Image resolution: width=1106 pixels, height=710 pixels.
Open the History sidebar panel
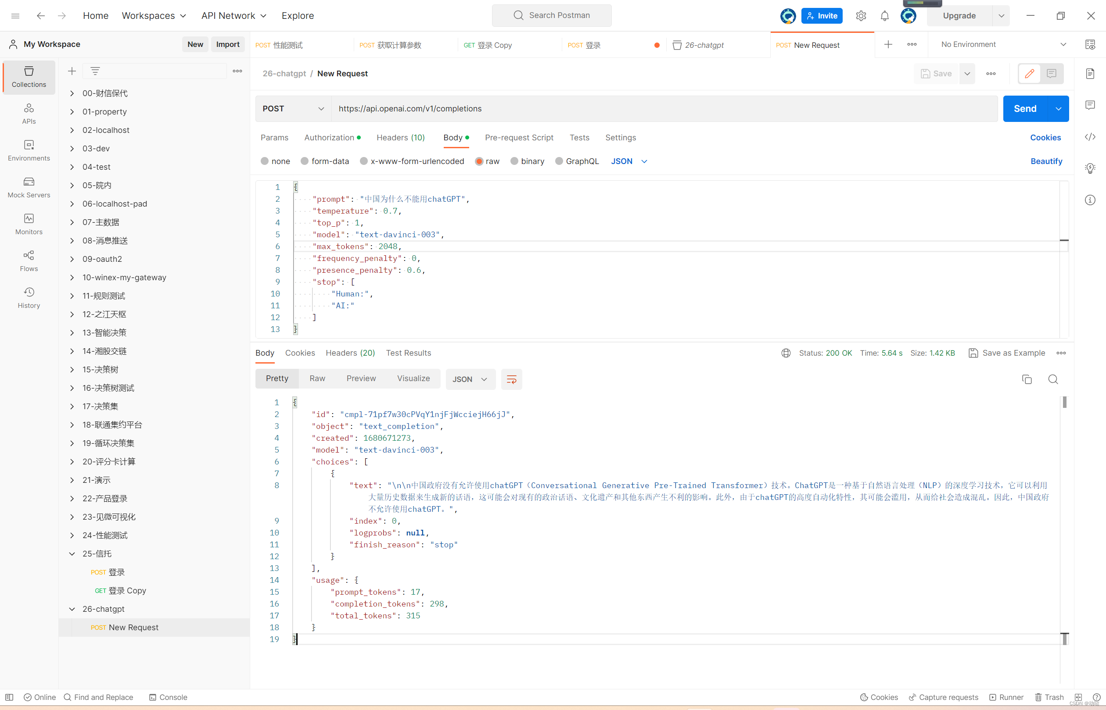(29, 298)
